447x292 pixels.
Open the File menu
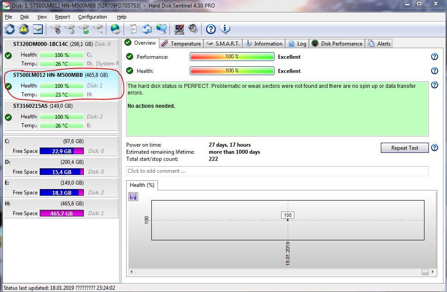click(x=8, y=17)
